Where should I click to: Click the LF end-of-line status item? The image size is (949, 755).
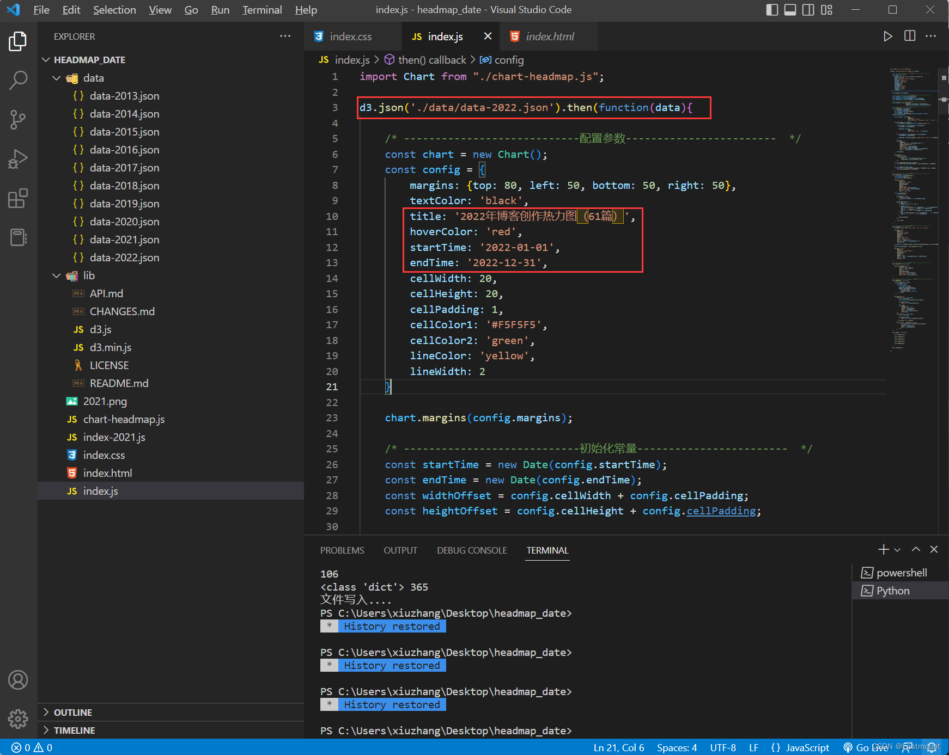pyautogui.click(x=753, y=747)
